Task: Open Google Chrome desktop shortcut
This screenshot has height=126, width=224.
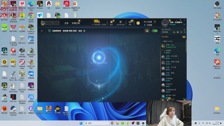Action: pyautogui.click(x=31, y=17)
